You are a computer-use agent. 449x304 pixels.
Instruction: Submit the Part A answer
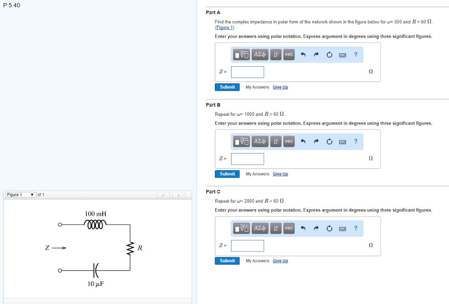pyautogui.click(x=227, y=87)
